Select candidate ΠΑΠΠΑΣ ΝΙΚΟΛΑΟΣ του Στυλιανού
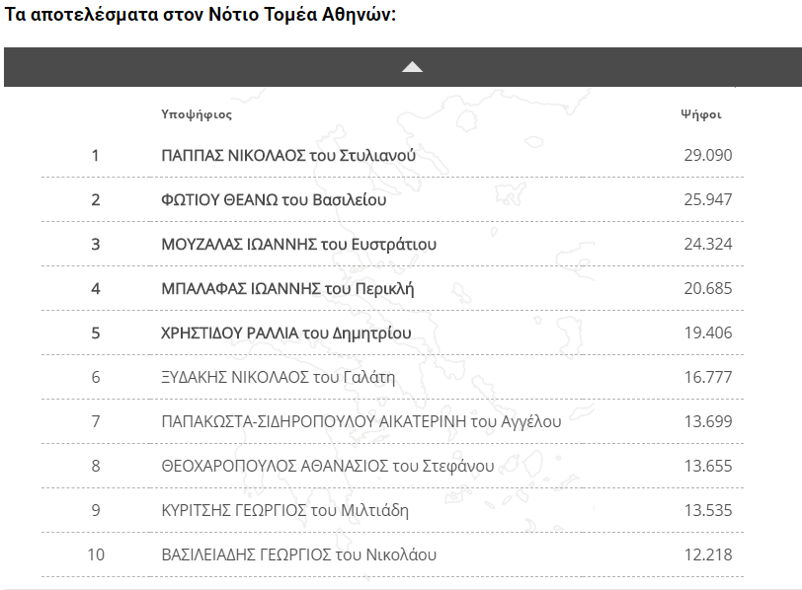802x590 pixels. click(288, 156)
